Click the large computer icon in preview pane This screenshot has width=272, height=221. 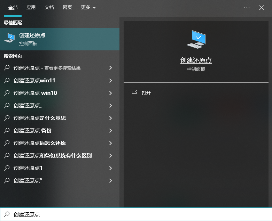[196, 39]
